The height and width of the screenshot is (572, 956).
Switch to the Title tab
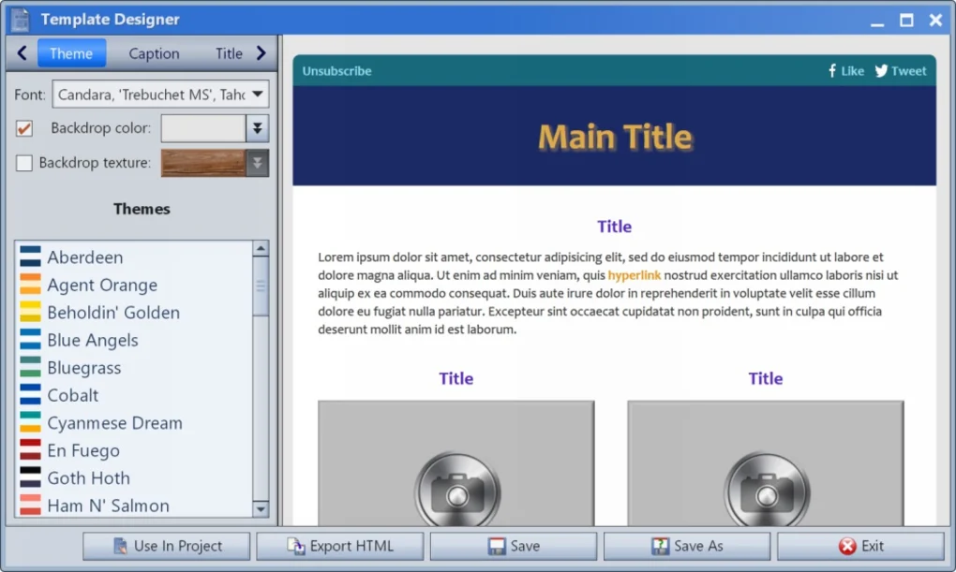click(228, 53)
